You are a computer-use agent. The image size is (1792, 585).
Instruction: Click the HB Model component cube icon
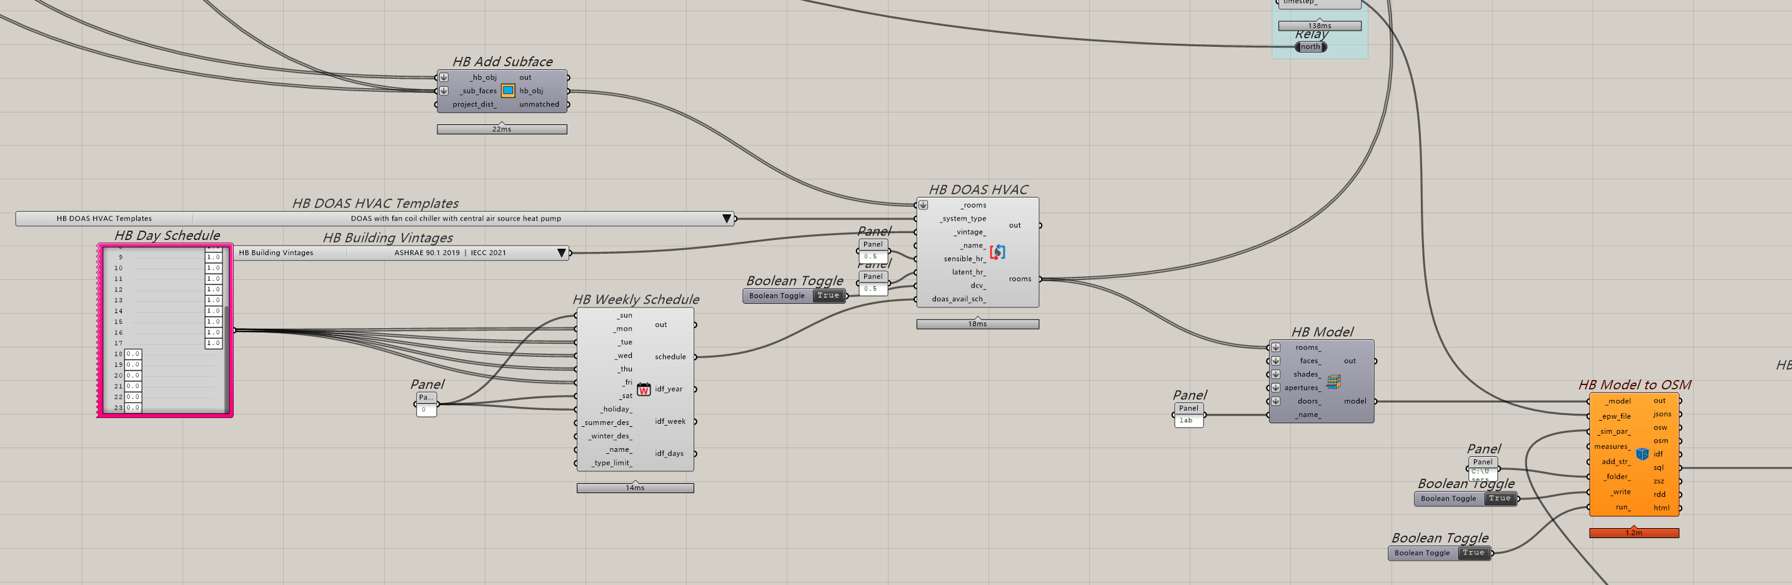tap(1333, 381)
